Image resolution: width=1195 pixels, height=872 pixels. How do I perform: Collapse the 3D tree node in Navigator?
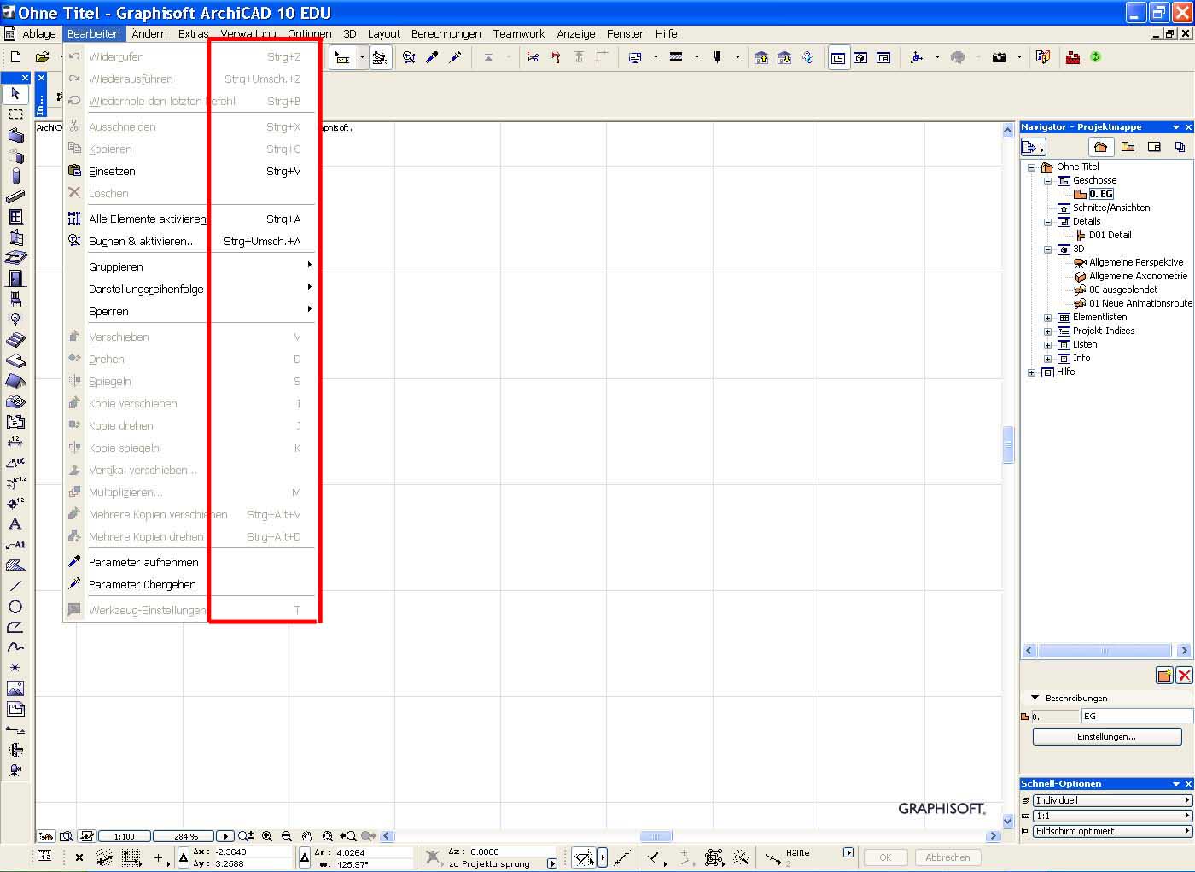pyautogui.click(x=1047, y=249)
